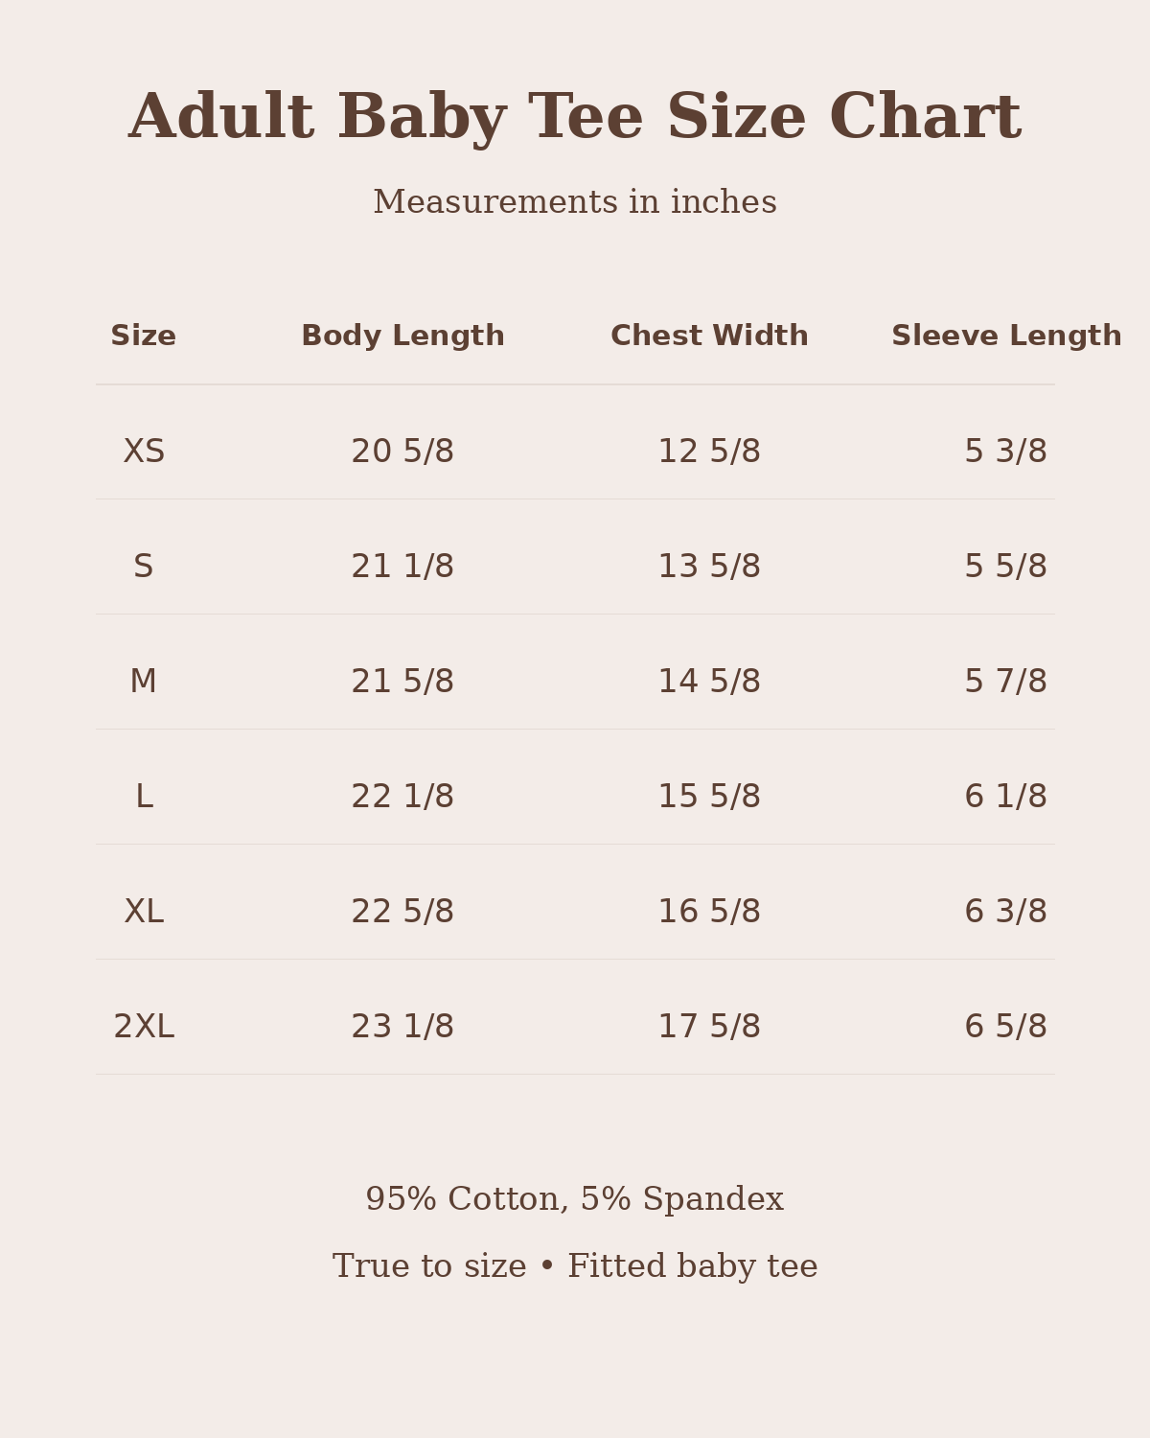The height and width of the screenshot is (1438, 1150).
Task: Click the 22 1/8 body length value
Action: 402,797
